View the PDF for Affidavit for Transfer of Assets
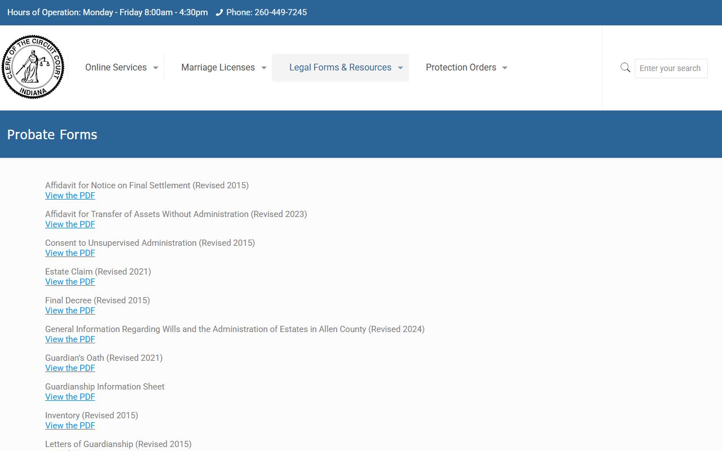 click(x=70, y=224)
